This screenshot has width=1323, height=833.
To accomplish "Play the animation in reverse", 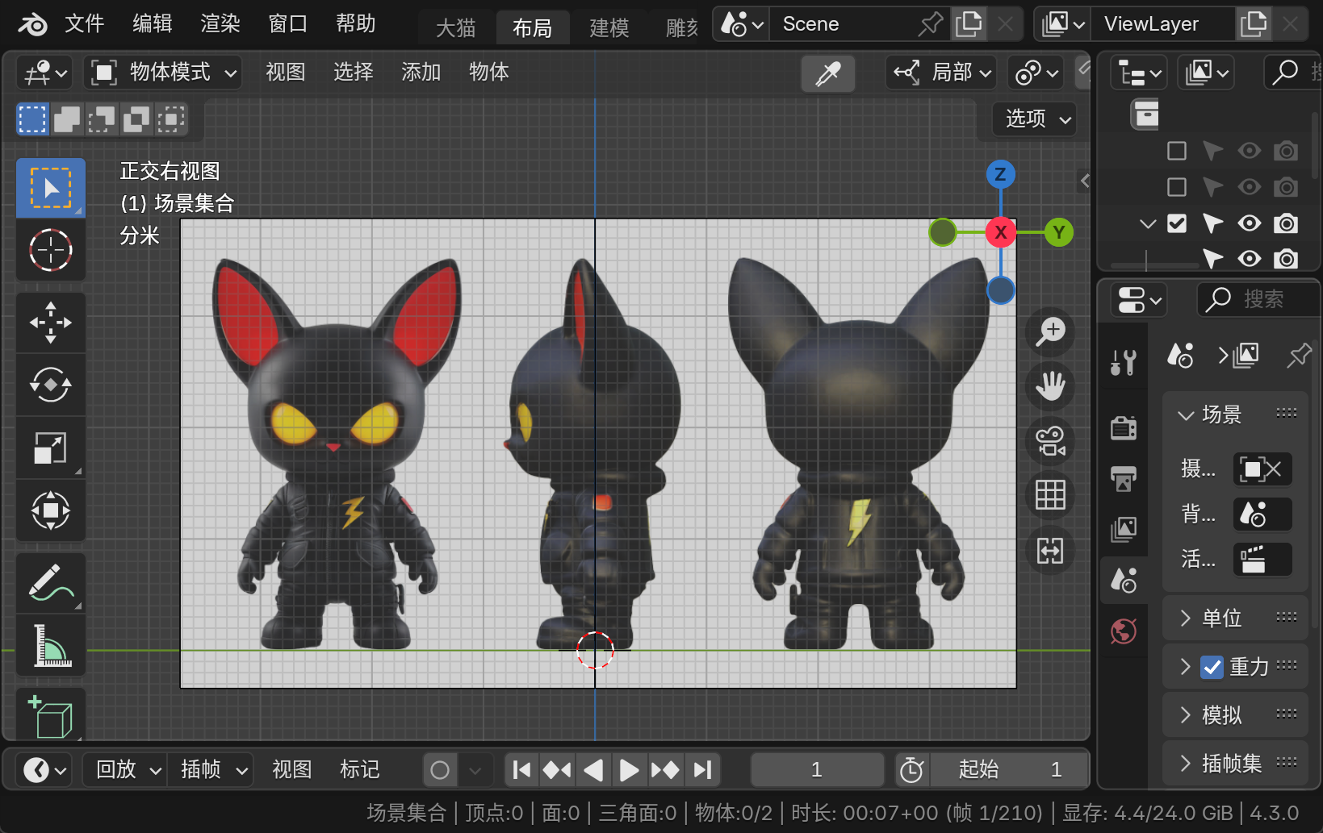I will [x=593, y=770].
